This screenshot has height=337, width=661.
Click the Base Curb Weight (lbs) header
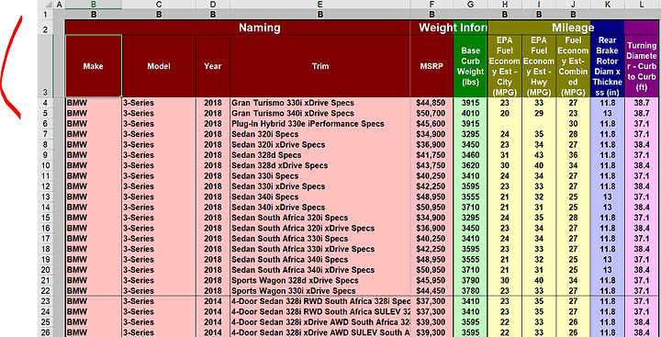click(x=470, y=66)
